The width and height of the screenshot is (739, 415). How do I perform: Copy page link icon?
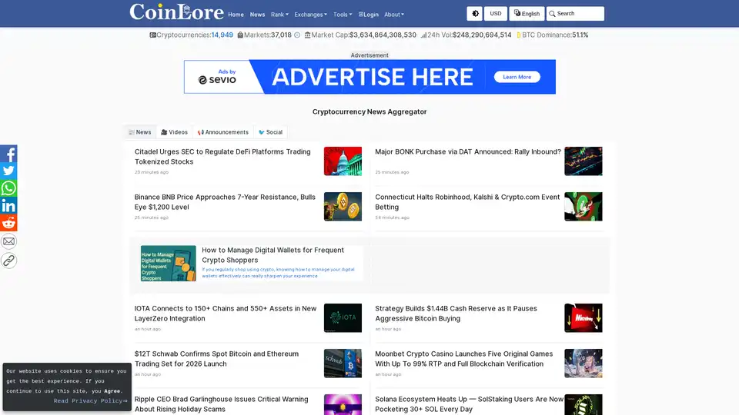click(x=8, y=261)
